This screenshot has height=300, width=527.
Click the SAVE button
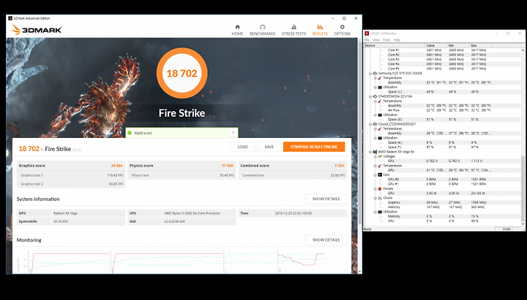[269, 147]
